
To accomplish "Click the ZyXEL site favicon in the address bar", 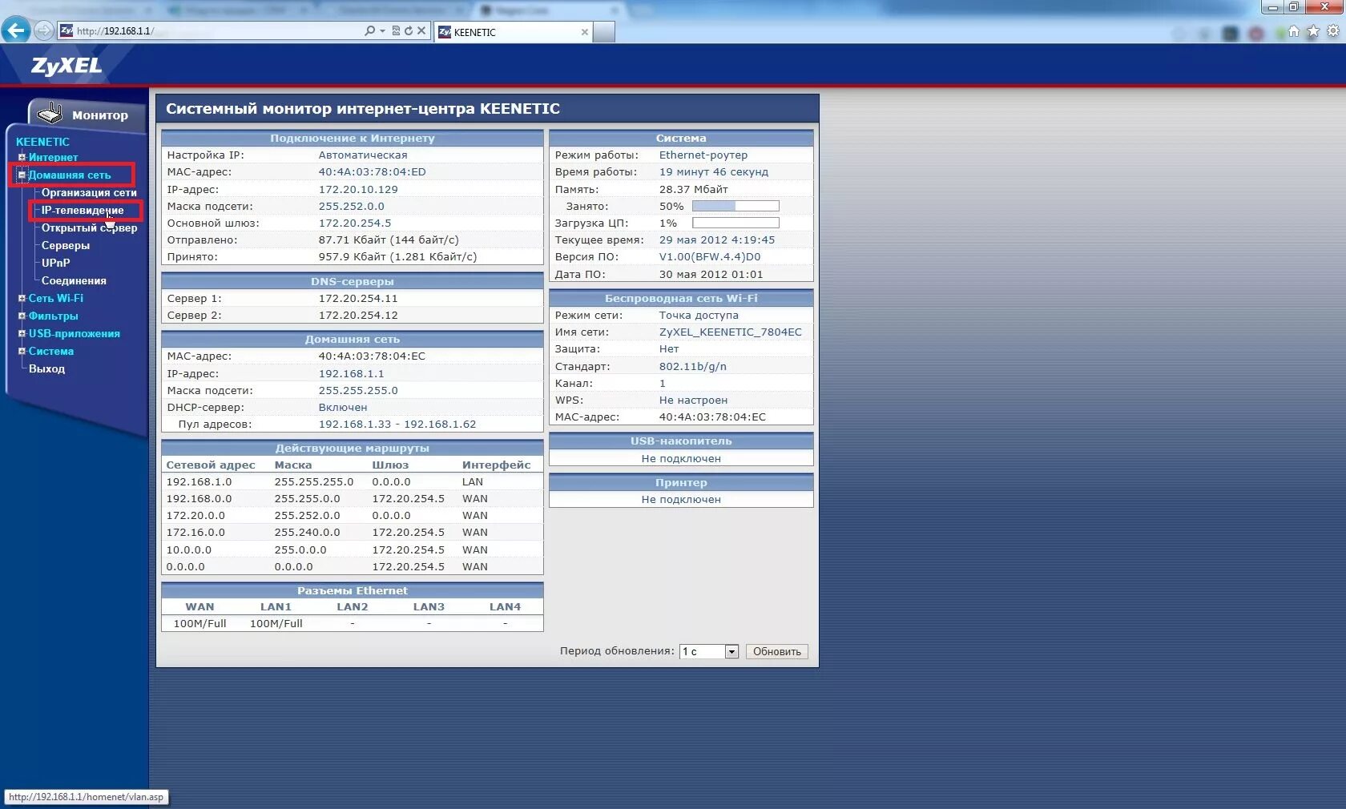I will (66, 31).
